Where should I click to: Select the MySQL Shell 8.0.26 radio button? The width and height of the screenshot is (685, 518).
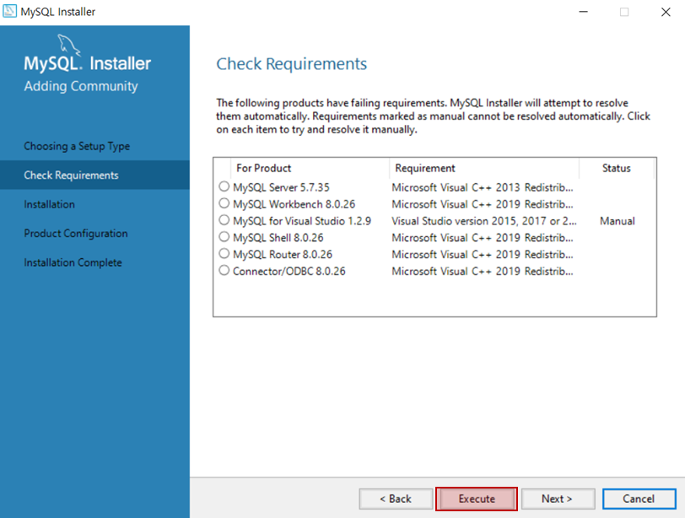[224, 237]
